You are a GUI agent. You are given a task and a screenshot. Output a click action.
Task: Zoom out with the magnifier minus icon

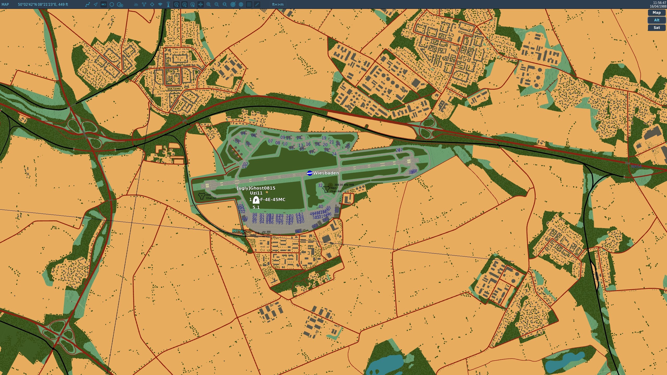click(x=217, y=4)
